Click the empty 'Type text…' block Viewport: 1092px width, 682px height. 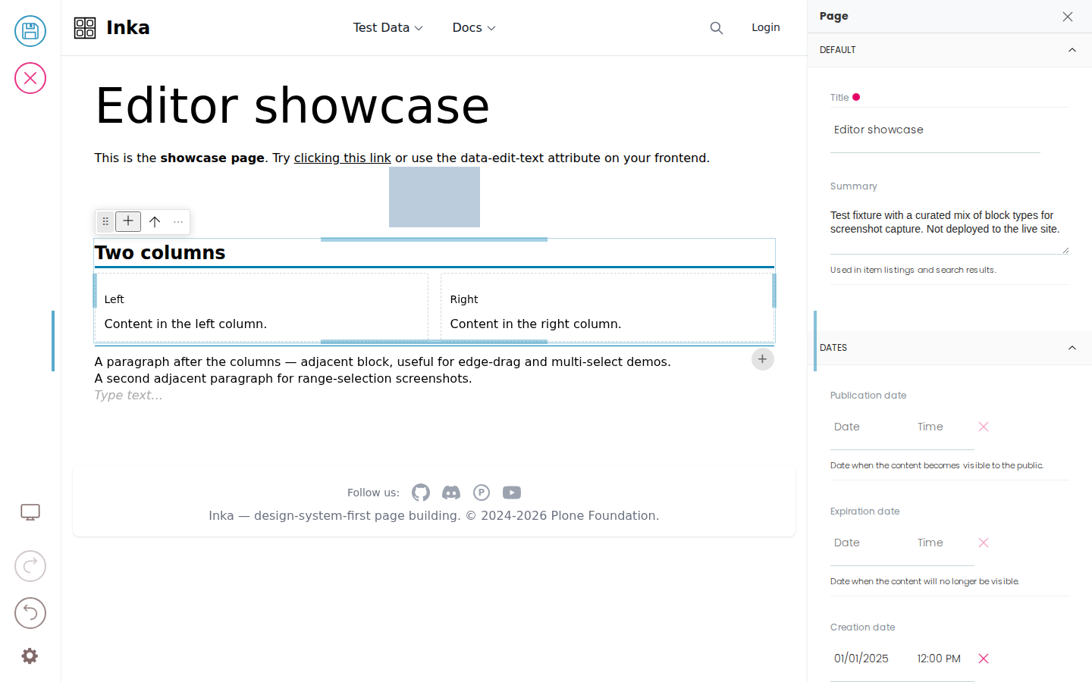click(129, 395)
